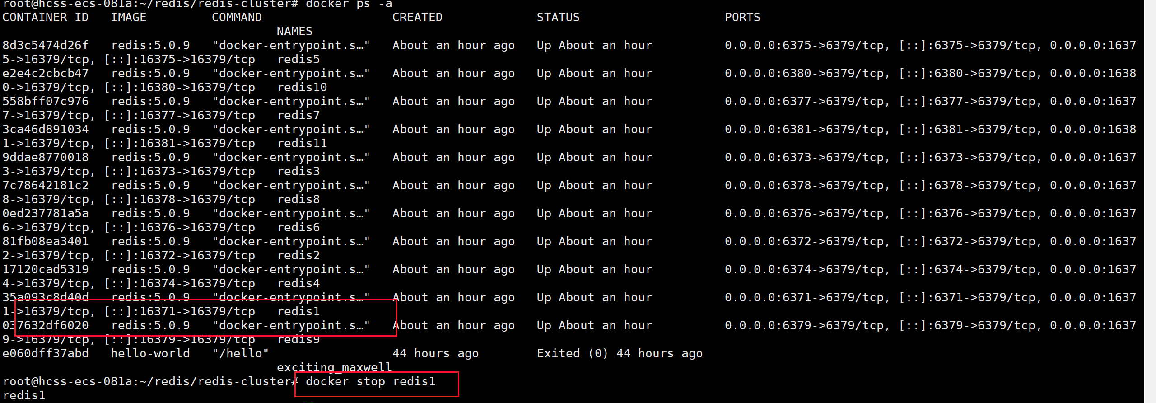Click container name redis4

point(298,284)
